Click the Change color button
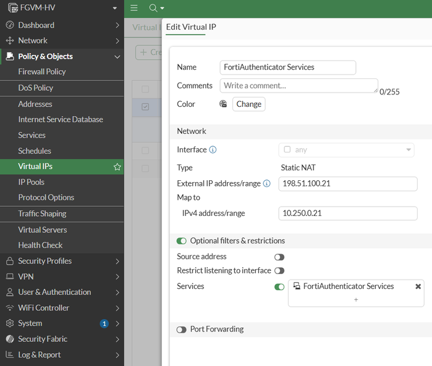This screenshot has height=366, width=432. click(x=248, y=104)
